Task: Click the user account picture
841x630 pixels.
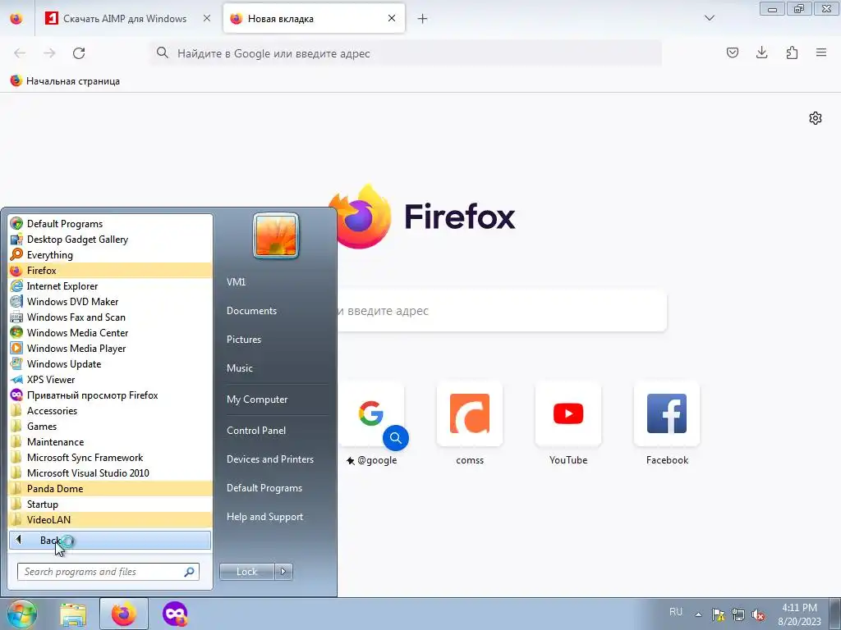Action: point(276,235)
